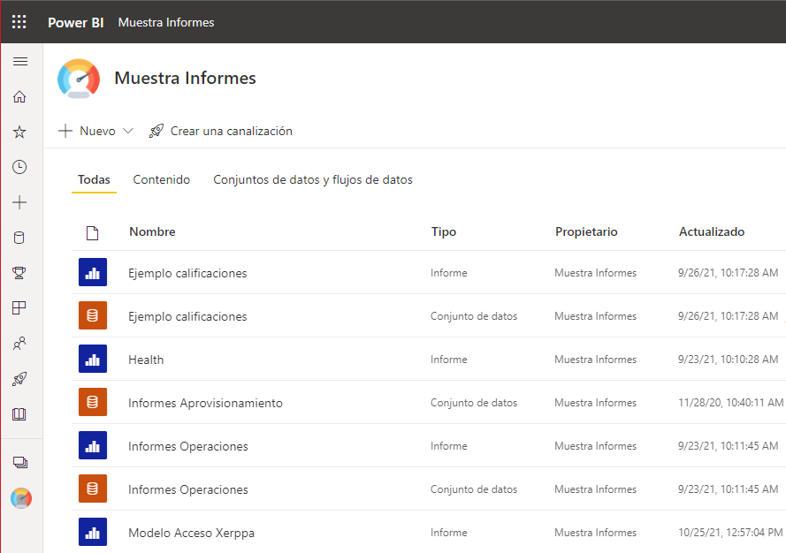Sort by Nombre column header
The height and width of the screenshot is (553, 786).
click(x=152, y=232)
